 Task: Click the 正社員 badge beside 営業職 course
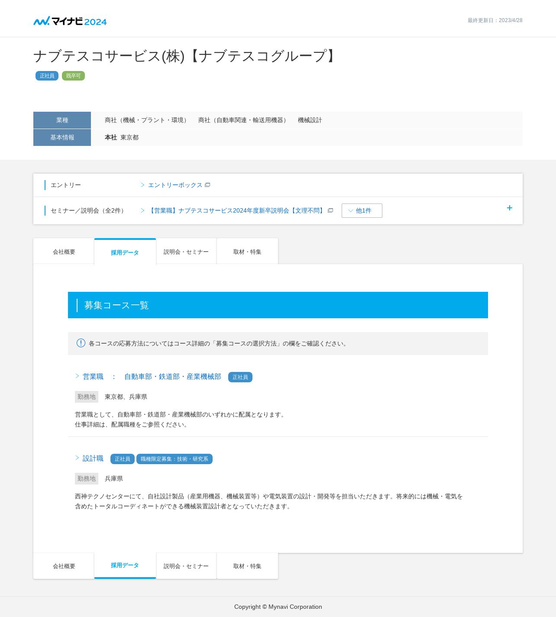click(x=240, y=377)
